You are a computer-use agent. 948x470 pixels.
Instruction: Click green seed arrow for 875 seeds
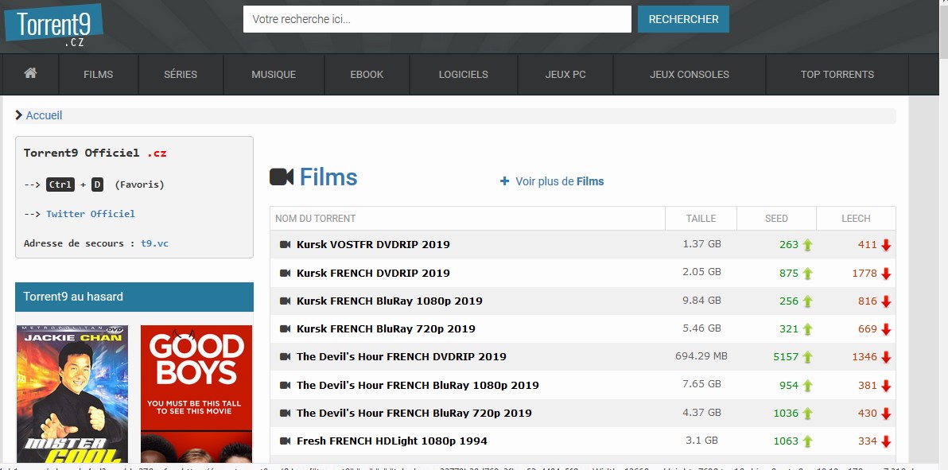point(807,274)
